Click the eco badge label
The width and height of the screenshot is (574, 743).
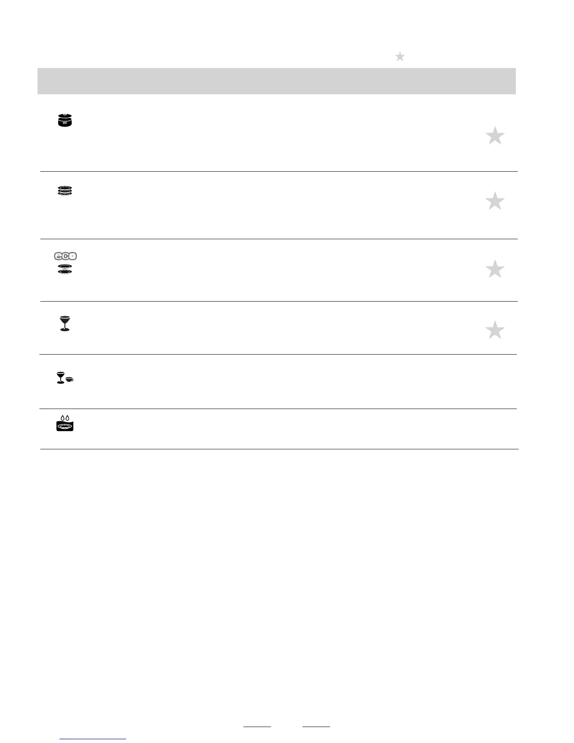pyautogui.click(x=65, y=256)
